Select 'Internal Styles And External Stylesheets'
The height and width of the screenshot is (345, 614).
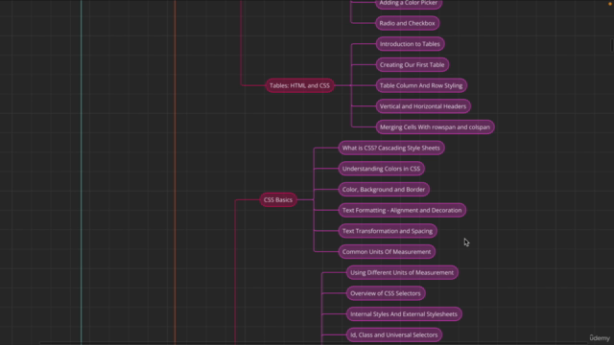pos(404,313)
